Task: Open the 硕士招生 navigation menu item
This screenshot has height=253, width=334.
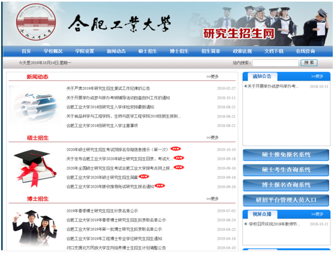Action: 148,51
